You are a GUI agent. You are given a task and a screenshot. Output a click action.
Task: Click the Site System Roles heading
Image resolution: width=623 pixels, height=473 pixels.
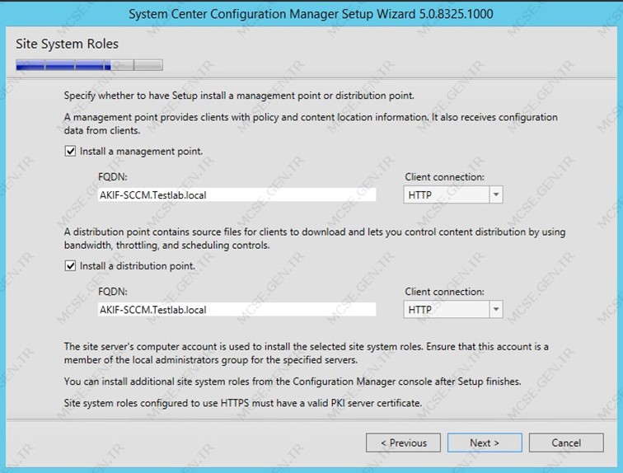click(67, 44)
